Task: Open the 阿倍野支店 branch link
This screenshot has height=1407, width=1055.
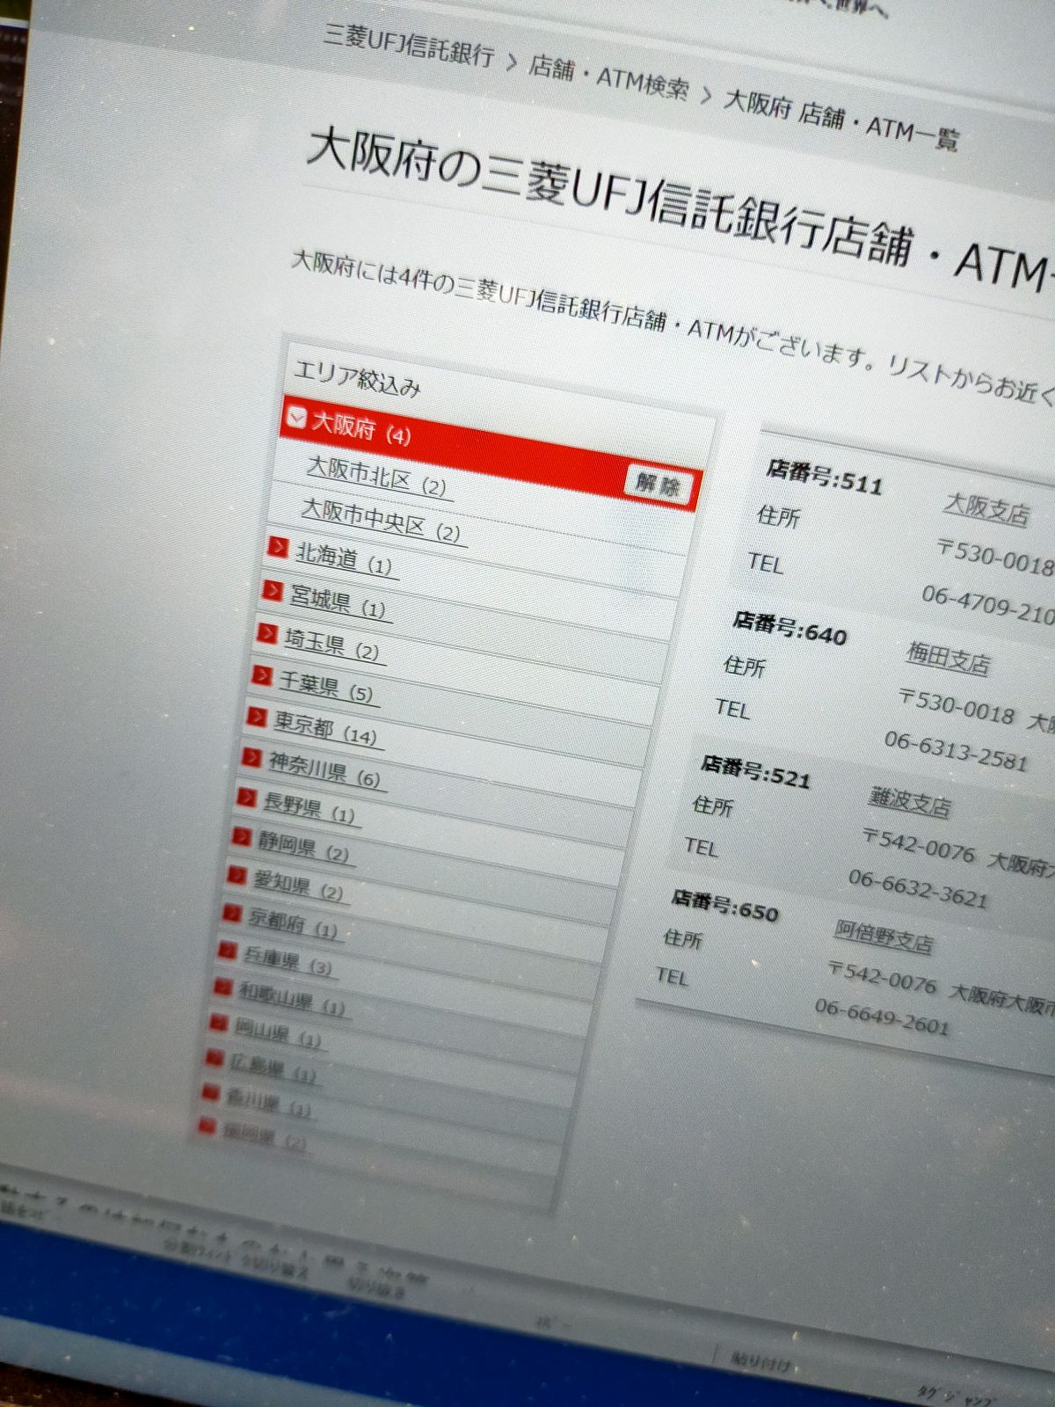Action: (883, 936)
